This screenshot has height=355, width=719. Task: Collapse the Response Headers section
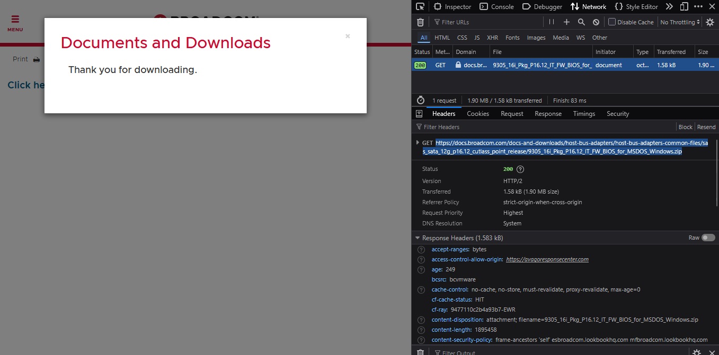click(418, 238)
